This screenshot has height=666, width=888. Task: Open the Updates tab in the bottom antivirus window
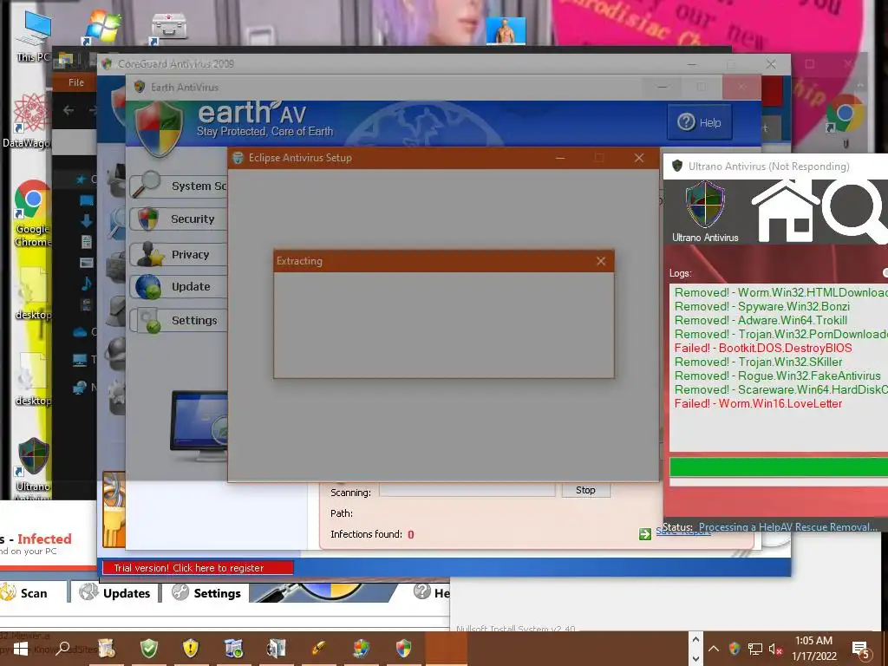114,593
